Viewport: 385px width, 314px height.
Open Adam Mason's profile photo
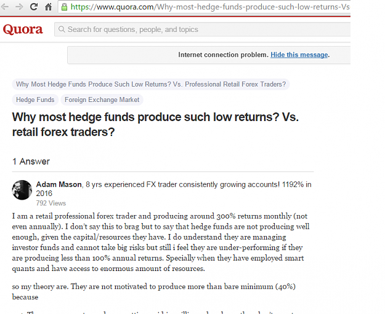22,190
